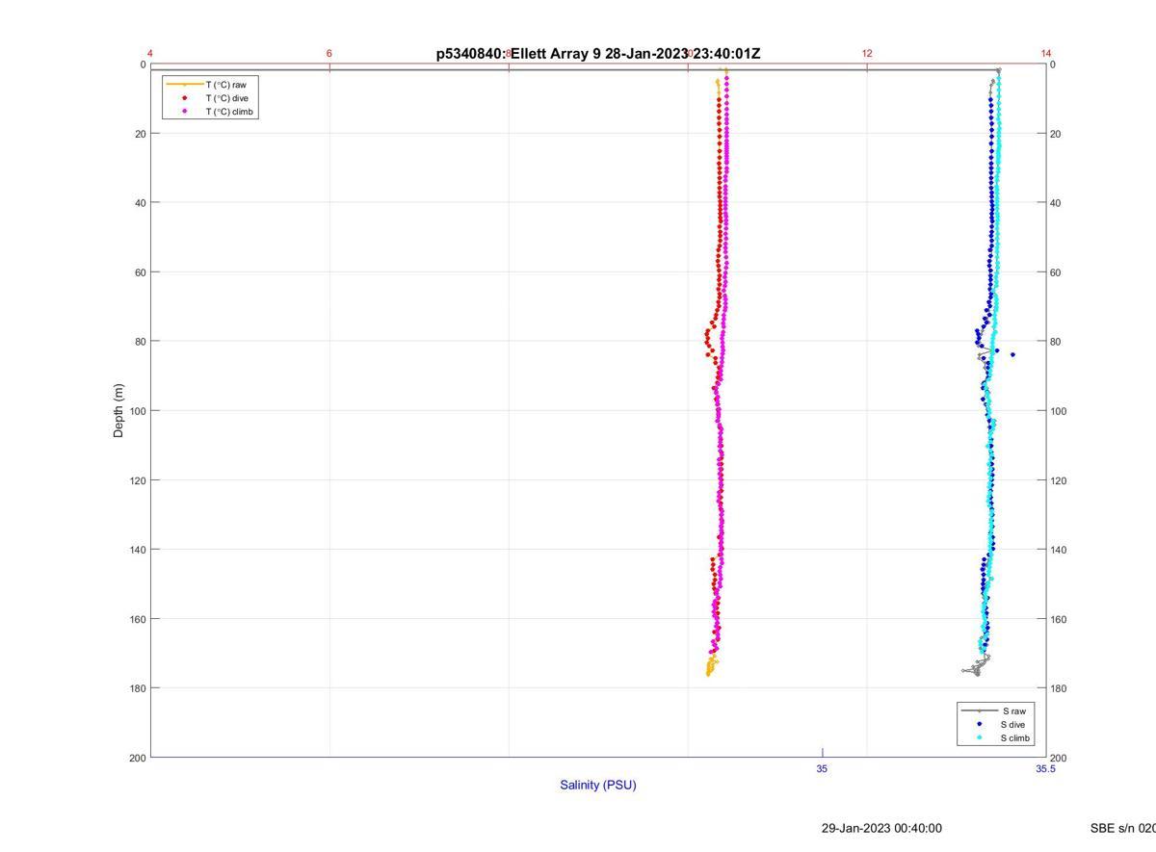Click the 'Depth (m)' axis label
This screenshot has width=1156, height=852.
118,410
